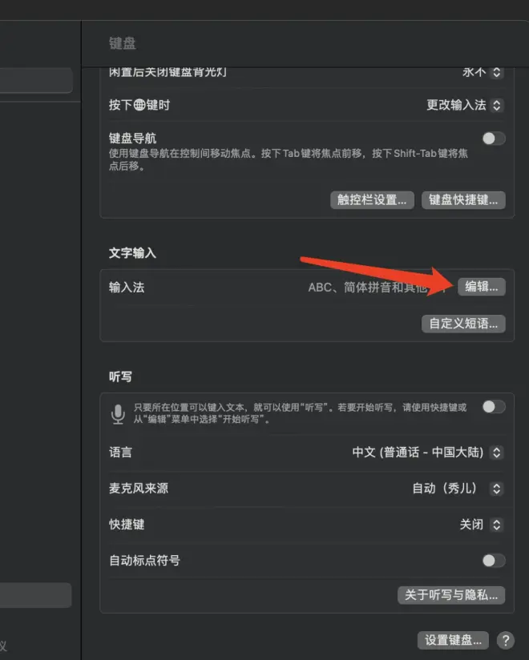Toggle the auto punctuation switch
Image resolution: width=529 pixels, height=660 pixels.
pyautogui.click(x=494, y=560)
